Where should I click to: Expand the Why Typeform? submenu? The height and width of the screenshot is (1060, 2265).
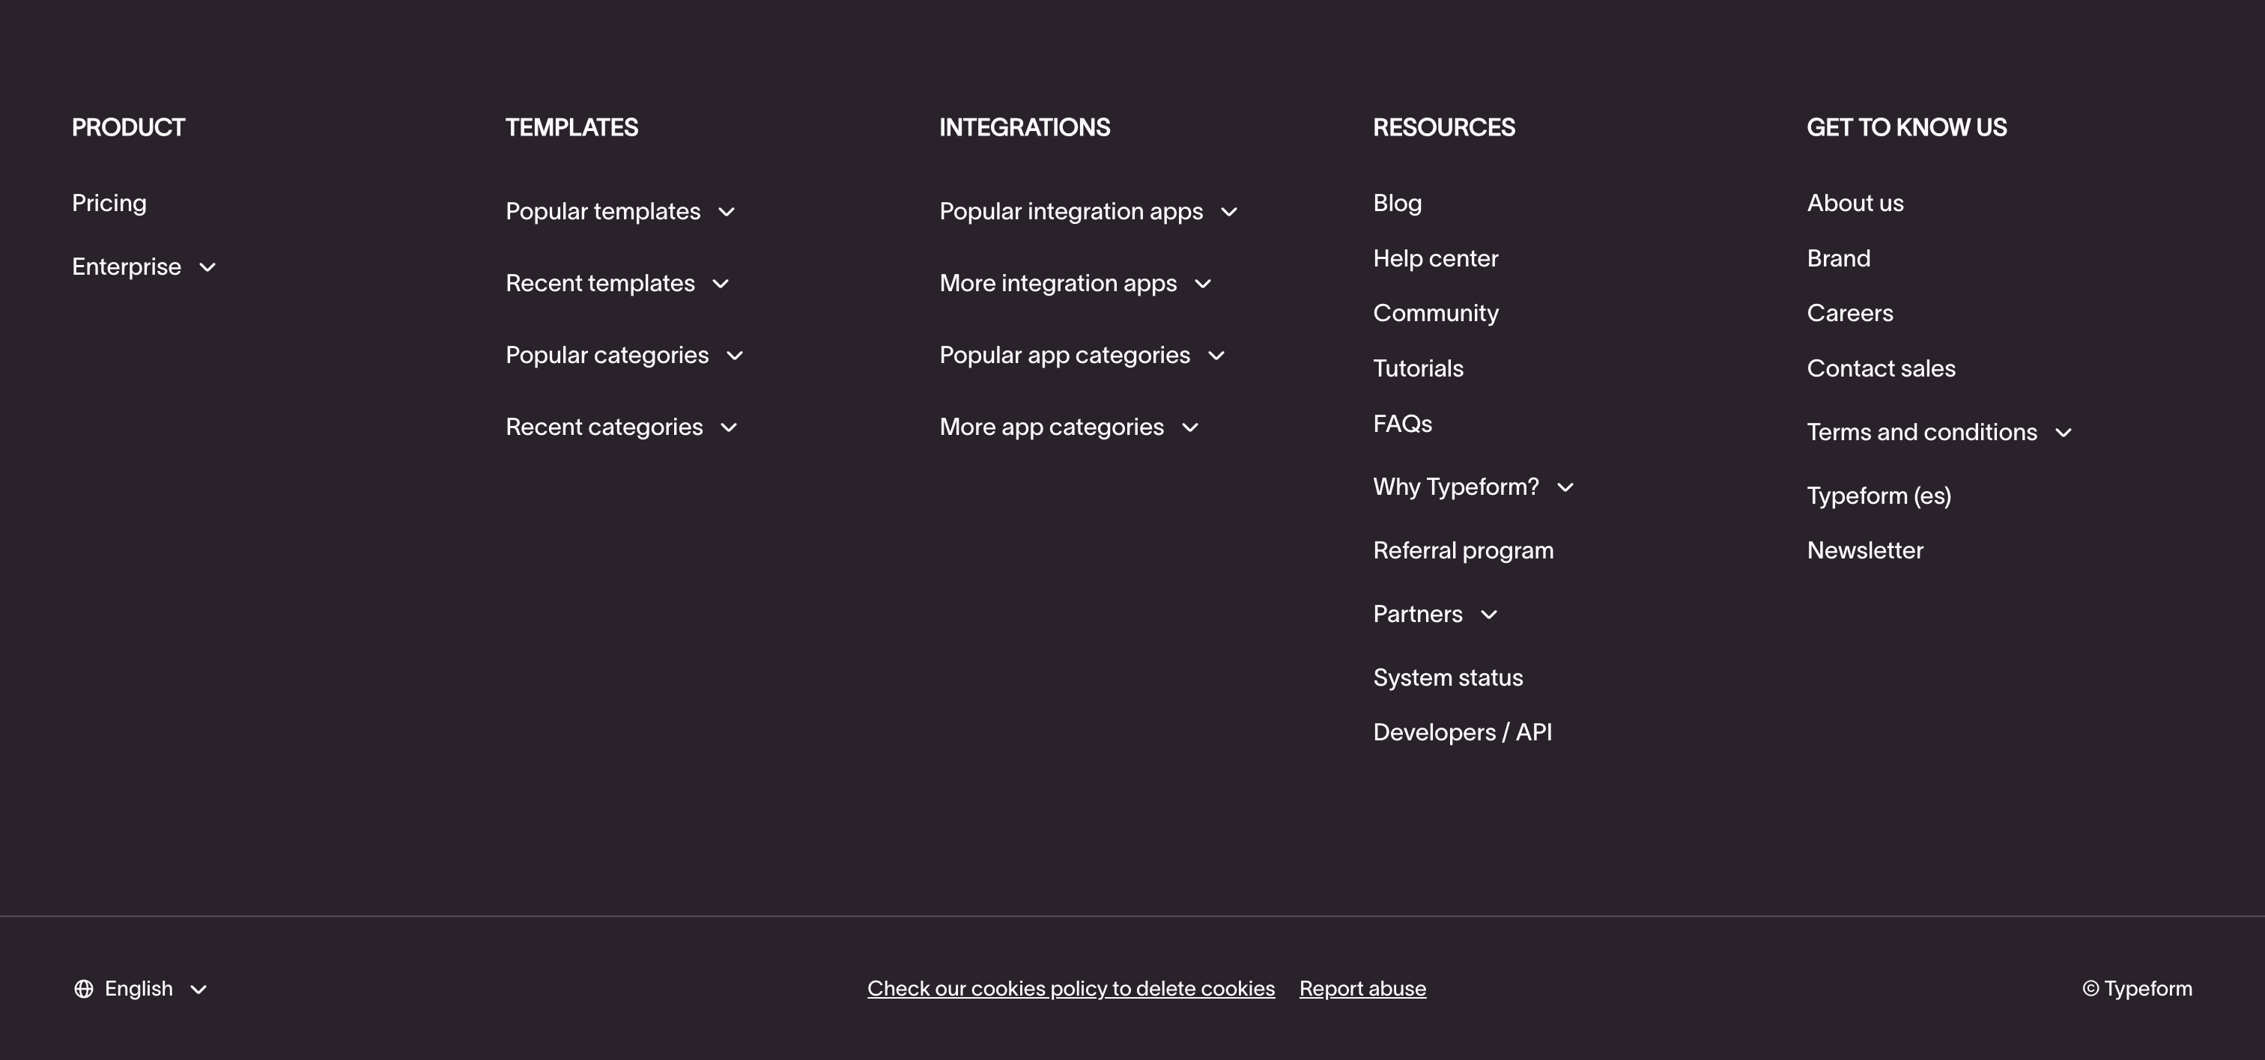coord(1565,488)
